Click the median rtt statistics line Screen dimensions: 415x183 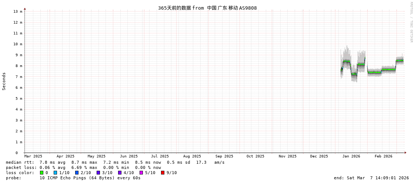pos(115,162)
